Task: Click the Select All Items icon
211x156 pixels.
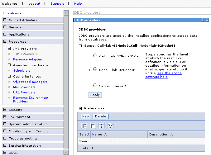Action: point(84,126)
